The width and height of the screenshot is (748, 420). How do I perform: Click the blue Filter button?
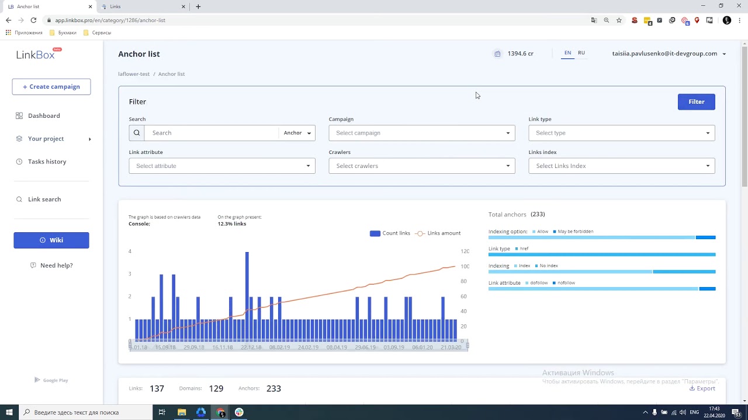tap(696, 101)
